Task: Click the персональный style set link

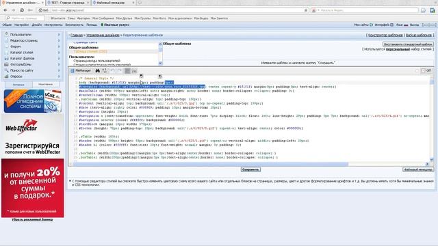Action: click(x=398, y=49)
